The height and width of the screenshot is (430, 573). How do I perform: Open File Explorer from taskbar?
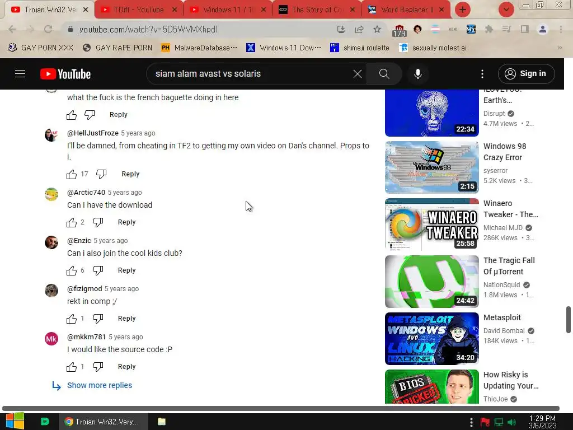(162, 422)
